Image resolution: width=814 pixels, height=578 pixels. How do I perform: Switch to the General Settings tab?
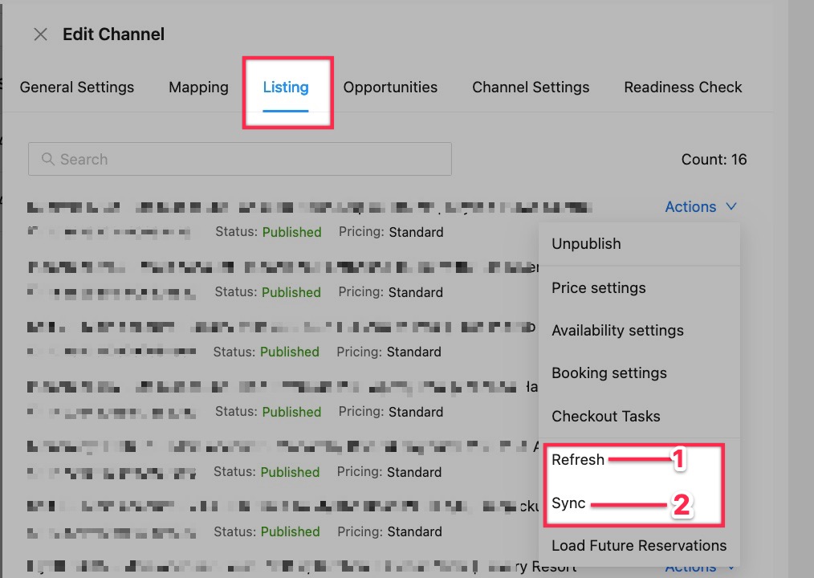click(77, 88)
